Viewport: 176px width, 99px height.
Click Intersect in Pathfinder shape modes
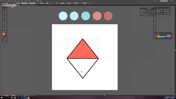coord(147,12)
